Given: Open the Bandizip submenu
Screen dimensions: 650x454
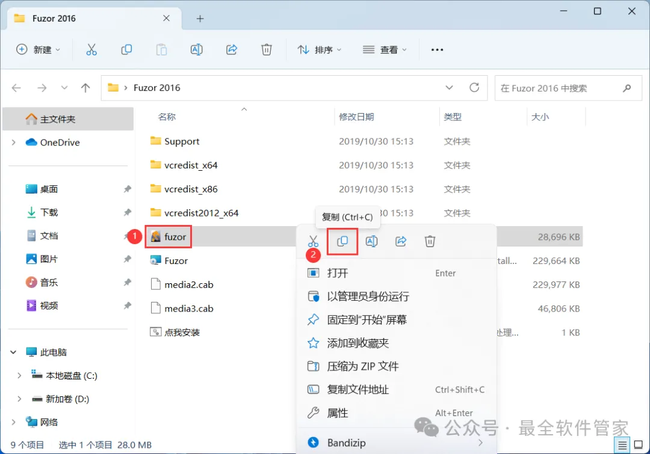Looking at the screenshot, I should click(x=396, y=443).
